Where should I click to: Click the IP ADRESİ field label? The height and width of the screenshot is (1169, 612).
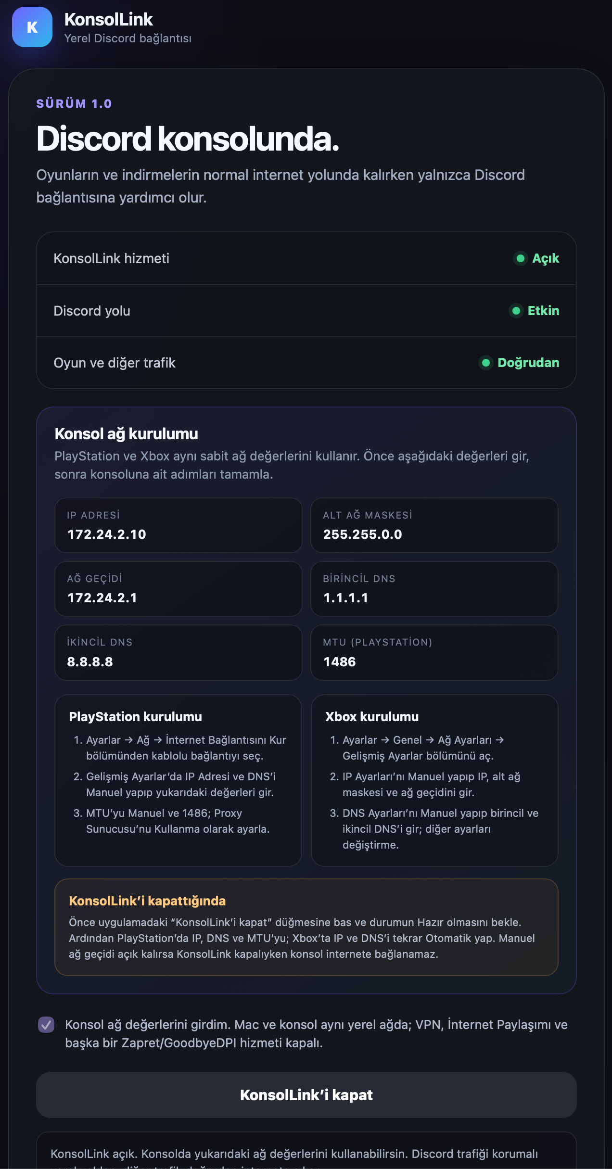click(93, 515)
